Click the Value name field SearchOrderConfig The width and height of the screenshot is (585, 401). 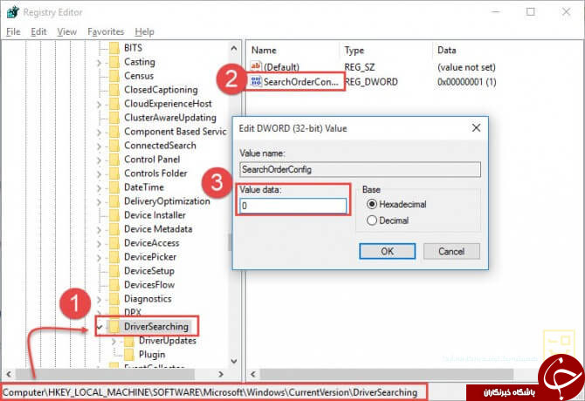(x=360, y=170)
